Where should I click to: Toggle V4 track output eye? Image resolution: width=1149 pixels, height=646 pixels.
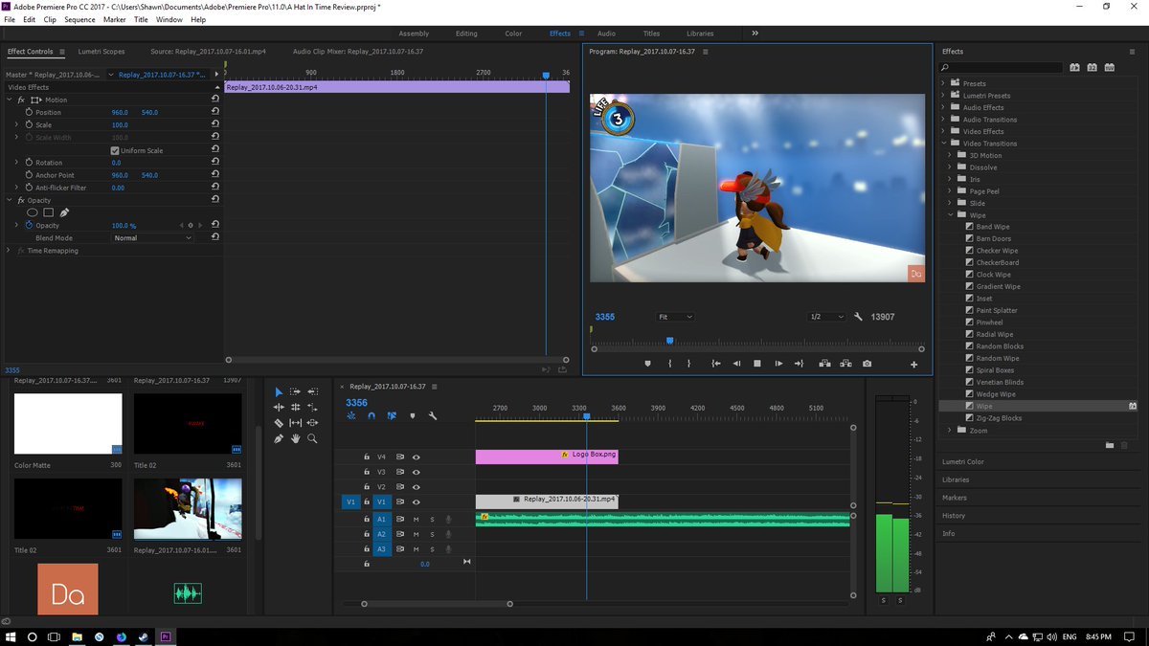tap(417, 457)
